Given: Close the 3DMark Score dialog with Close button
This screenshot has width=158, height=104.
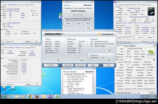Looking at the screenshot, I should click(x=88, y=28).
